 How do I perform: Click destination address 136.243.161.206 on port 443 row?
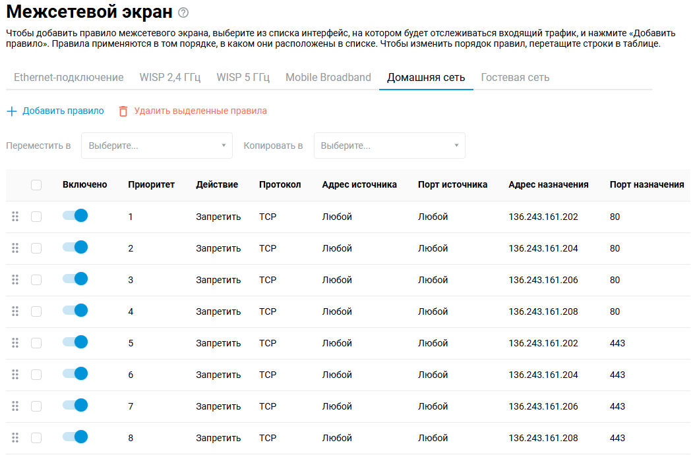click(x=543, y=406)
